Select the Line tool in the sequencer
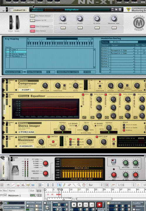 pyautogui.click(x=74, y=185)
